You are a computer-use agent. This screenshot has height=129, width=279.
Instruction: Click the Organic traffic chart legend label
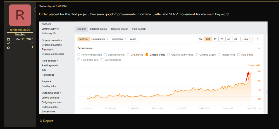(254, 66)
